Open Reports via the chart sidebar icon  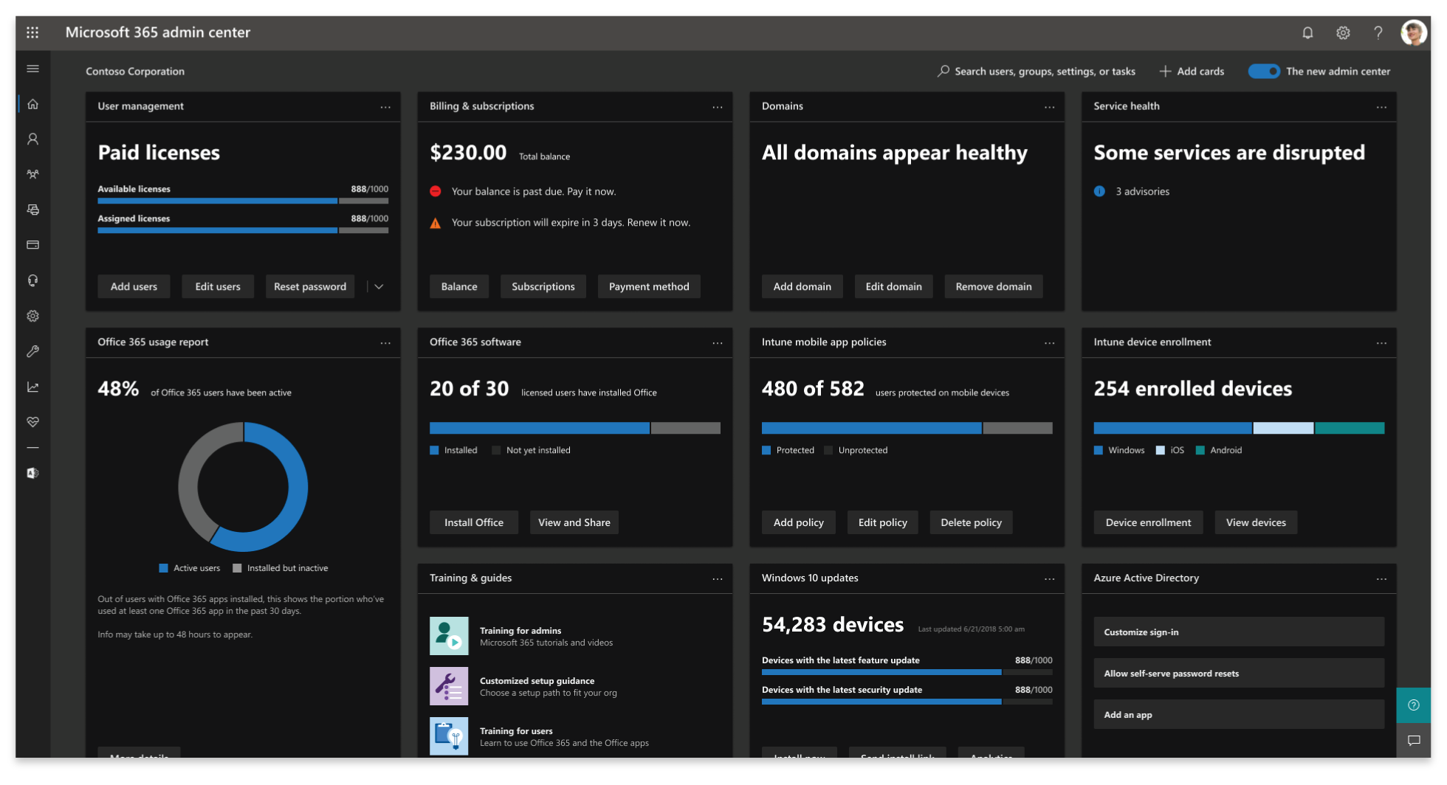coord(32,386)
